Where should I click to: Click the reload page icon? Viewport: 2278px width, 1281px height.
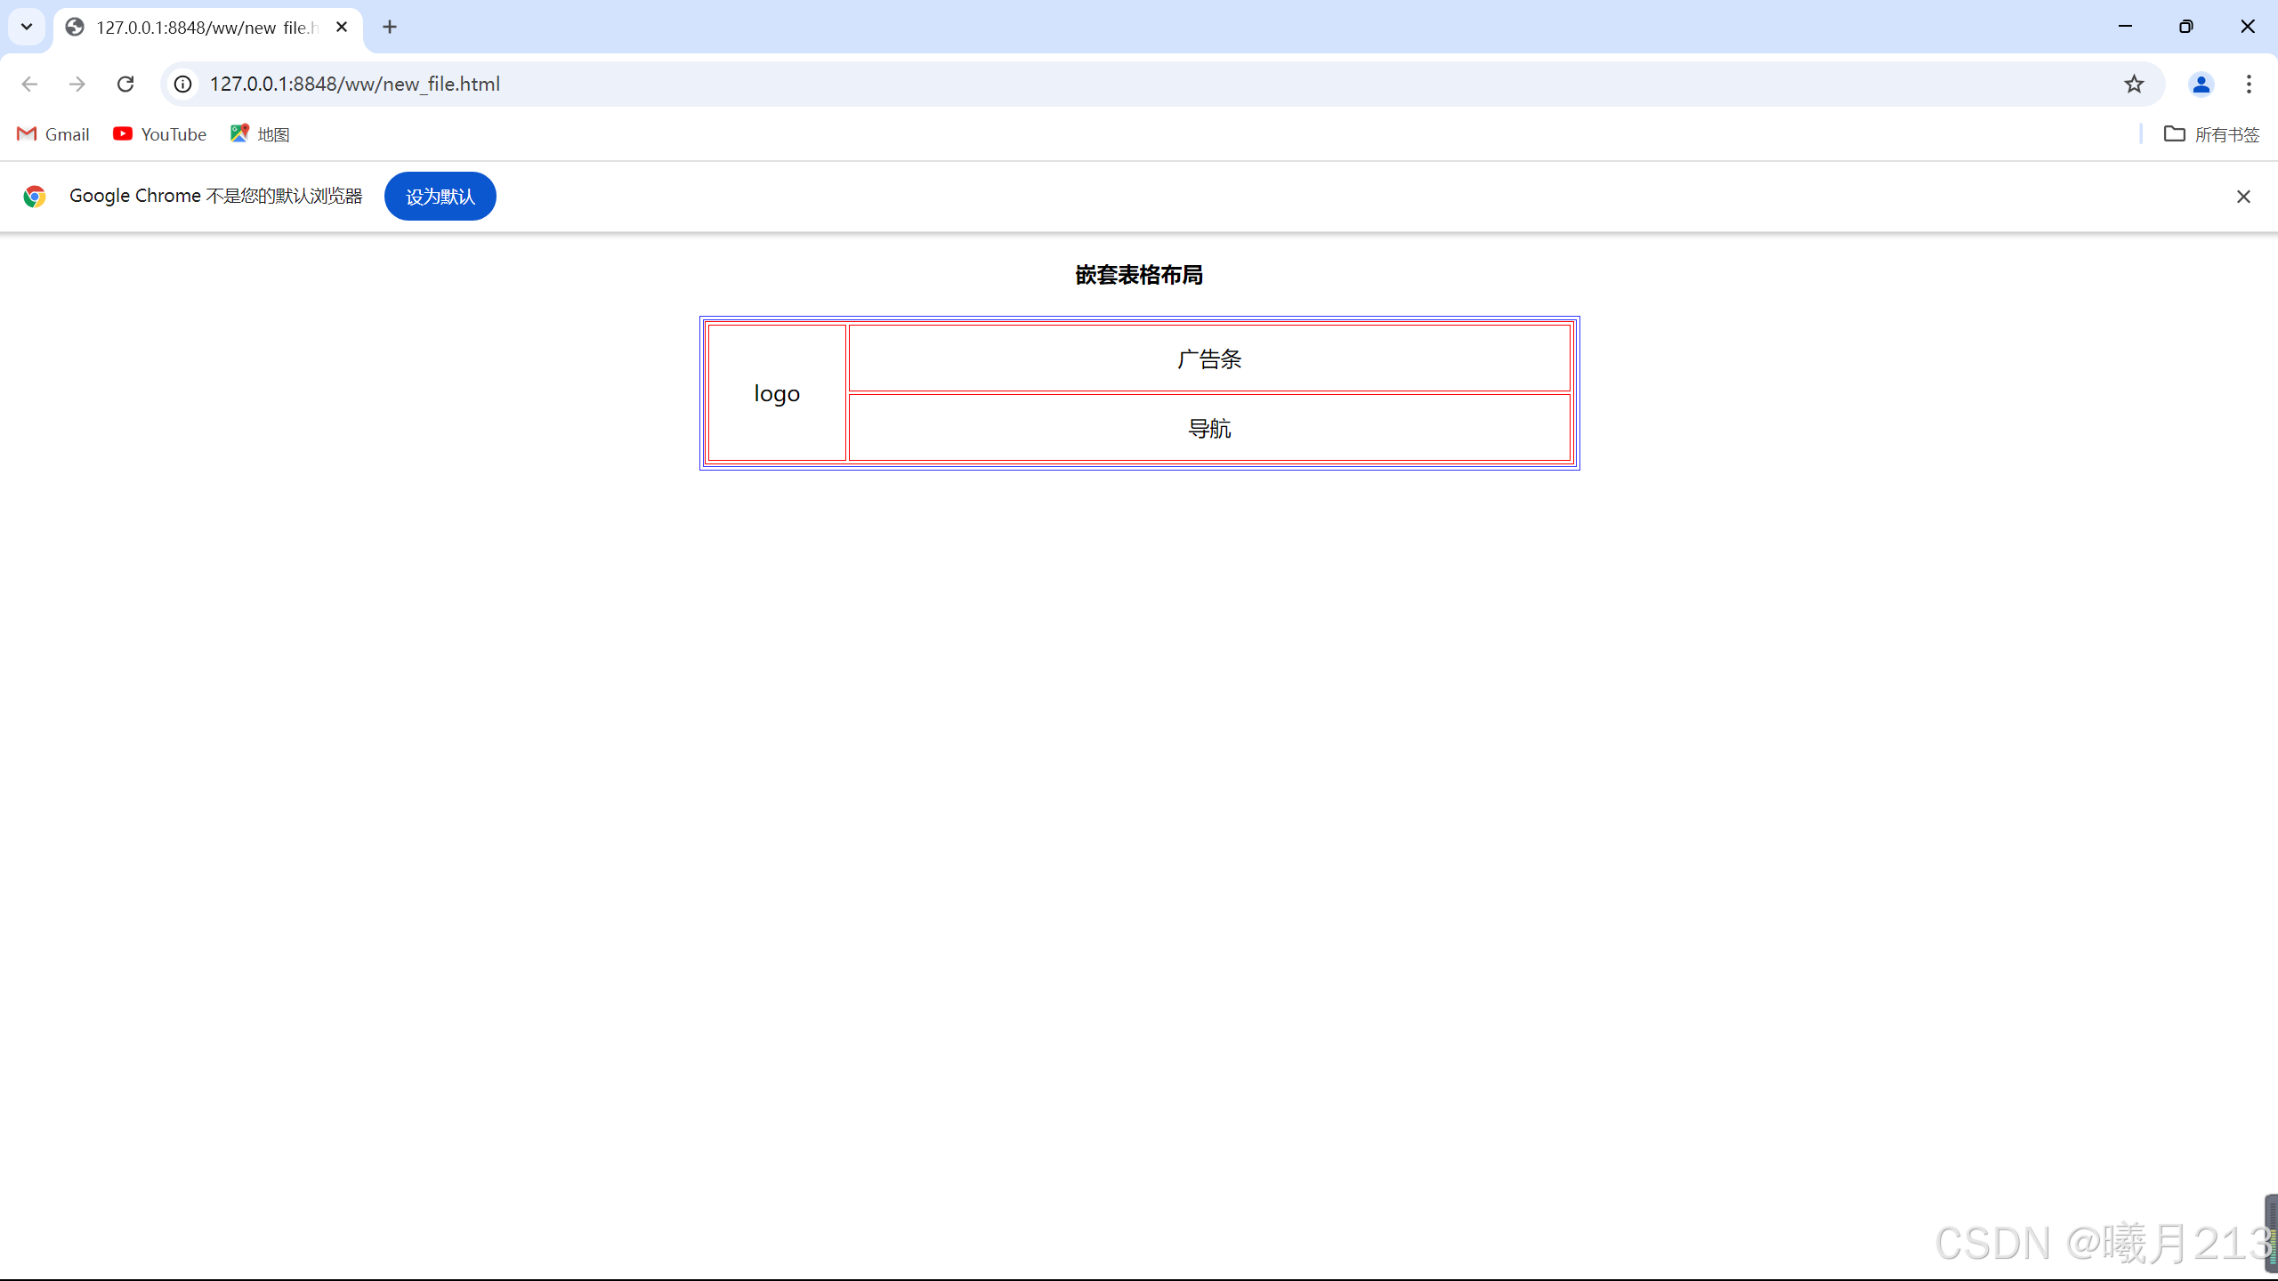click(125, 84)
